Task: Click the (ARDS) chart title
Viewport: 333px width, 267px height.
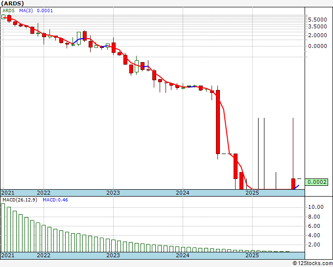Action: 12,3
